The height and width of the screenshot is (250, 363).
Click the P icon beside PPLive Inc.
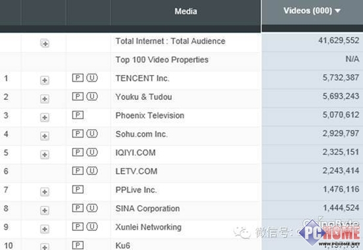(x=78, y=189)
